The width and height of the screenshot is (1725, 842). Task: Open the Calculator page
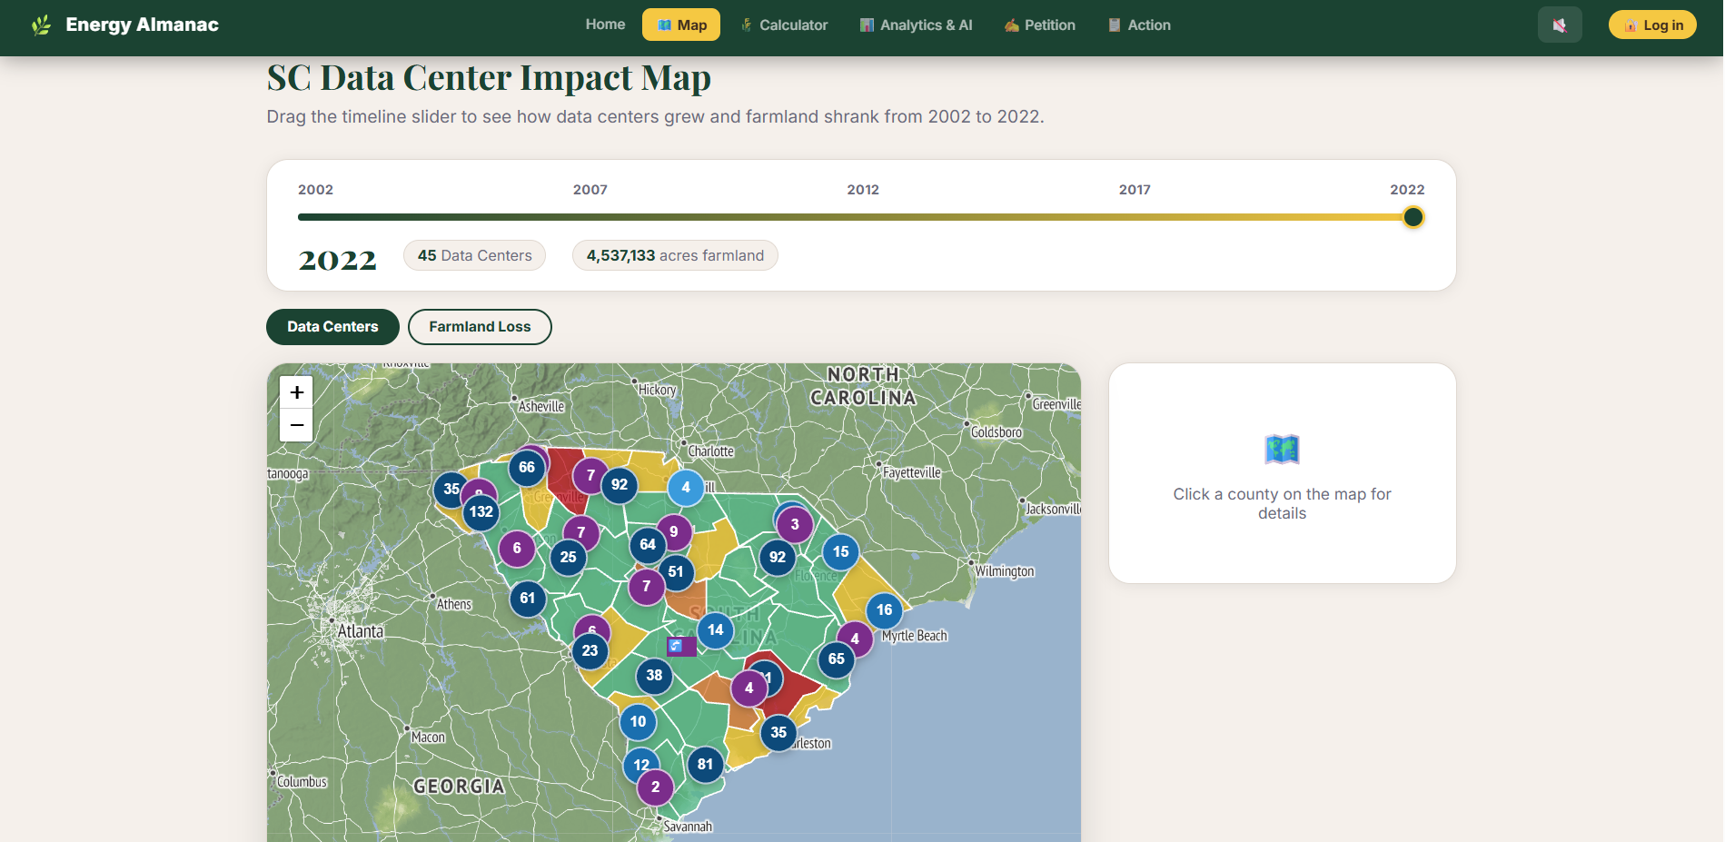pos(784,25)
